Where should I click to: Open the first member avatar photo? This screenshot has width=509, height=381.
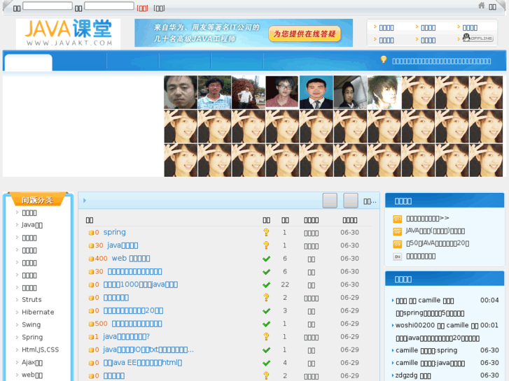181,92
